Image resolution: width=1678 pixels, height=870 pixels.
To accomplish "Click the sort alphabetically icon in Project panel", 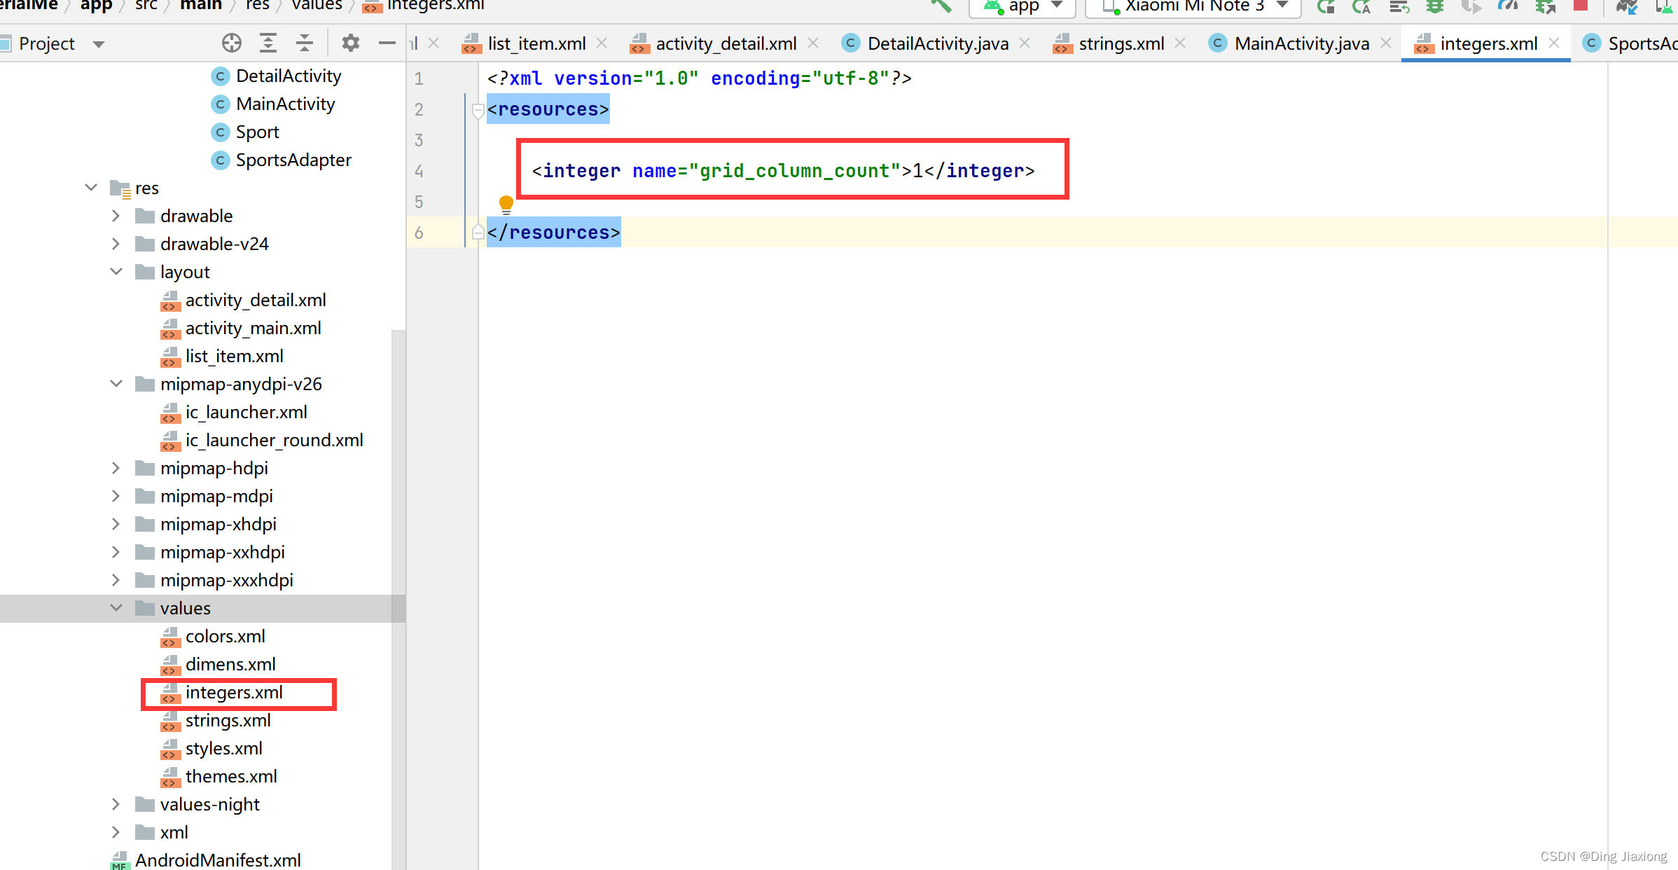I will coord(270,43).
